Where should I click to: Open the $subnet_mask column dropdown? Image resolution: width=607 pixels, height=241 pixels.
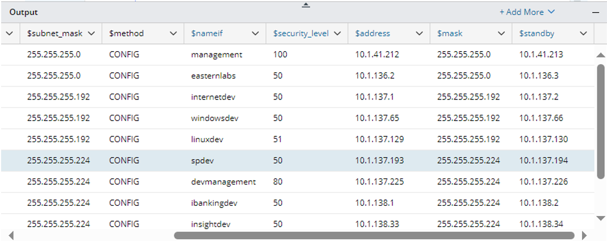pos(91,34)
